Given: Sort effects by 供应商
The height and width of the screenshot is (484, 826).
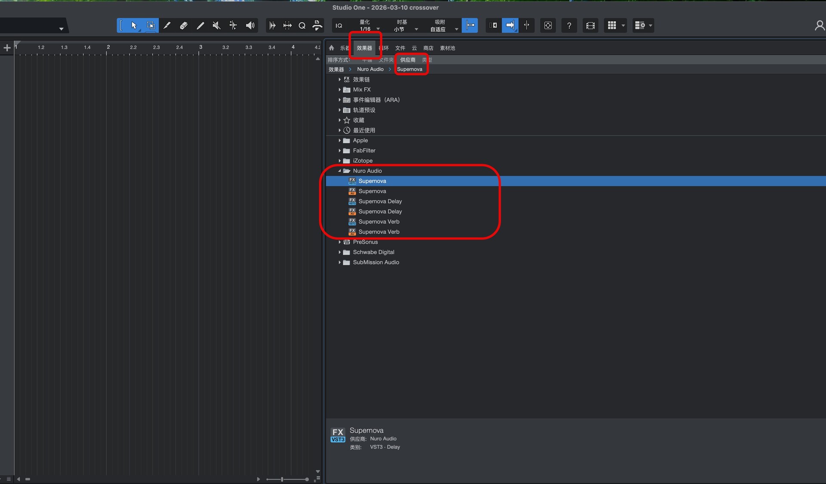Looking at the screenshot, I should [407, 60].
